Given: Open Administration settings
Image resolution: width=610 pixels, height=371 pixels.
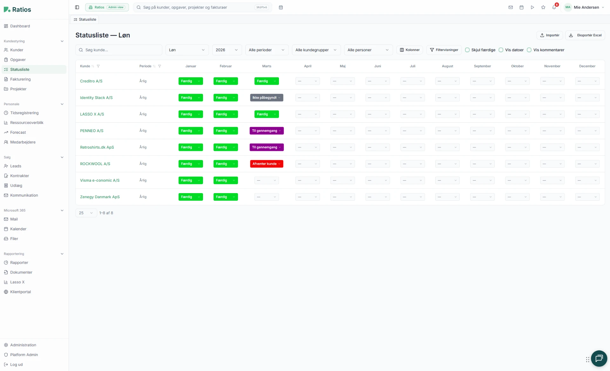Looking at the screenshot, I should pyautogui.click(x=34, y=345).
